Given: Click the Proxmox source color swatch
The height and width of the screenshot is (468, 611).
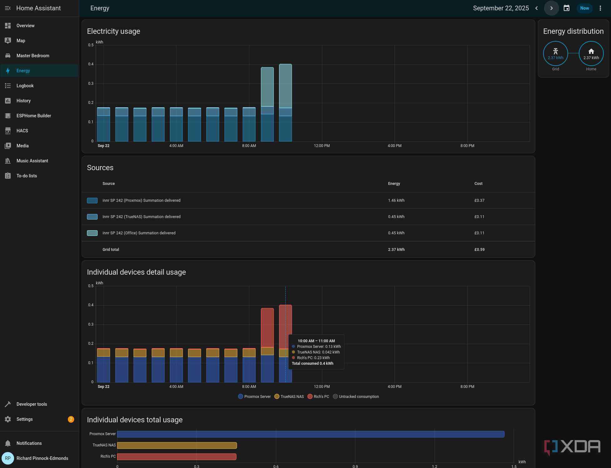Looking at the screenshot, I should [x=92, y=201].
